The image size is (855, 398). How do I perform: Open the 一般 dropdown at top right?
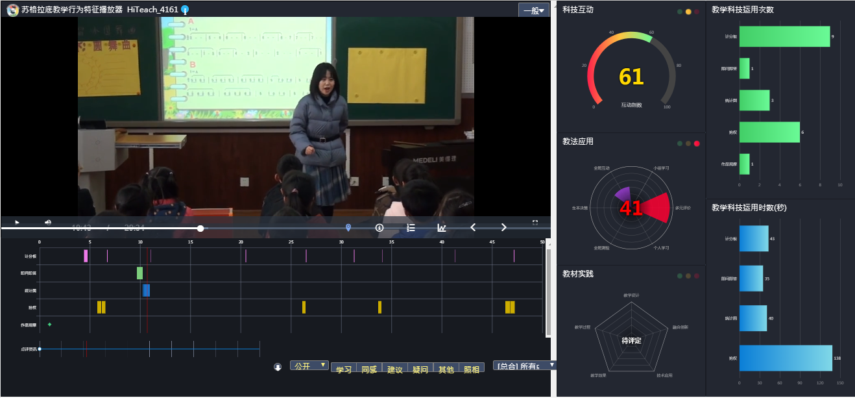tap(533, 10)
